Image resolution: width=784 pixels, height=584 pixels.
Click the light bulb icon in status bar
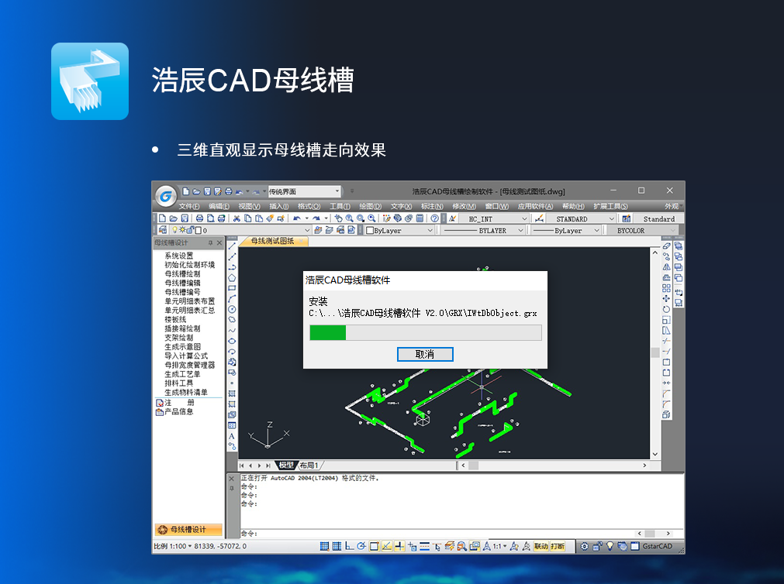click(x=610, y=546)
